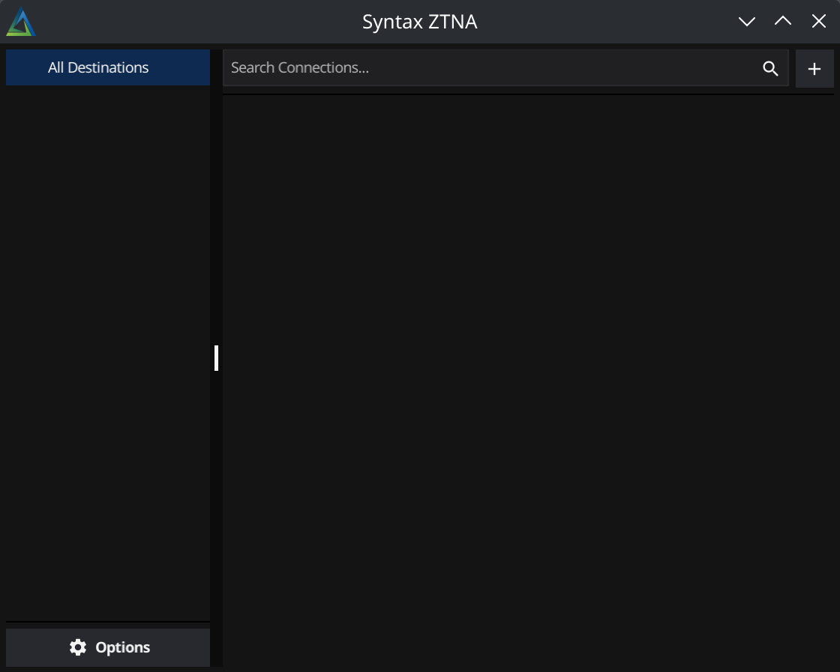Screen dimensions: 840x672
Task: Click the Syntax ZTNA triangle logo
Action: point(21,21)
